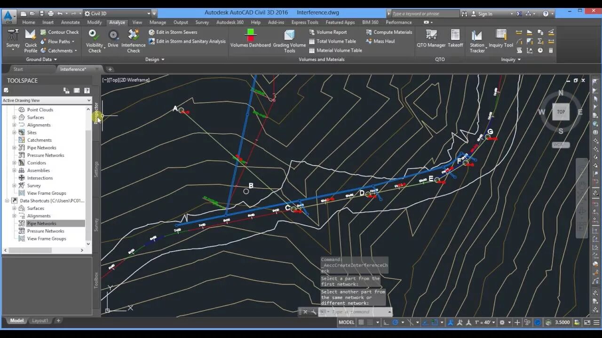Click the Takeoff tool
Image resolution: width=602 pixels, height=338 pixels.
pos(455,38)
